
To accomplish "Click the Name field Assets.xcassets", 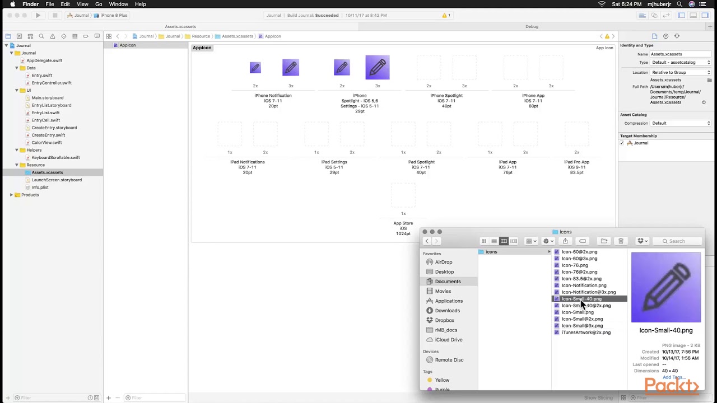I will pos(681,54).
